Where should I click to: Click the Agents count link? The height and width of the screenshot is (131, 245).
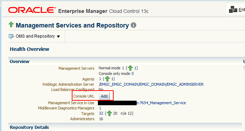point(100,79)
